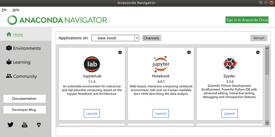Open the YouTube link icon
The height and width of the screenshot is (137, 275).
tap(24, 125)
